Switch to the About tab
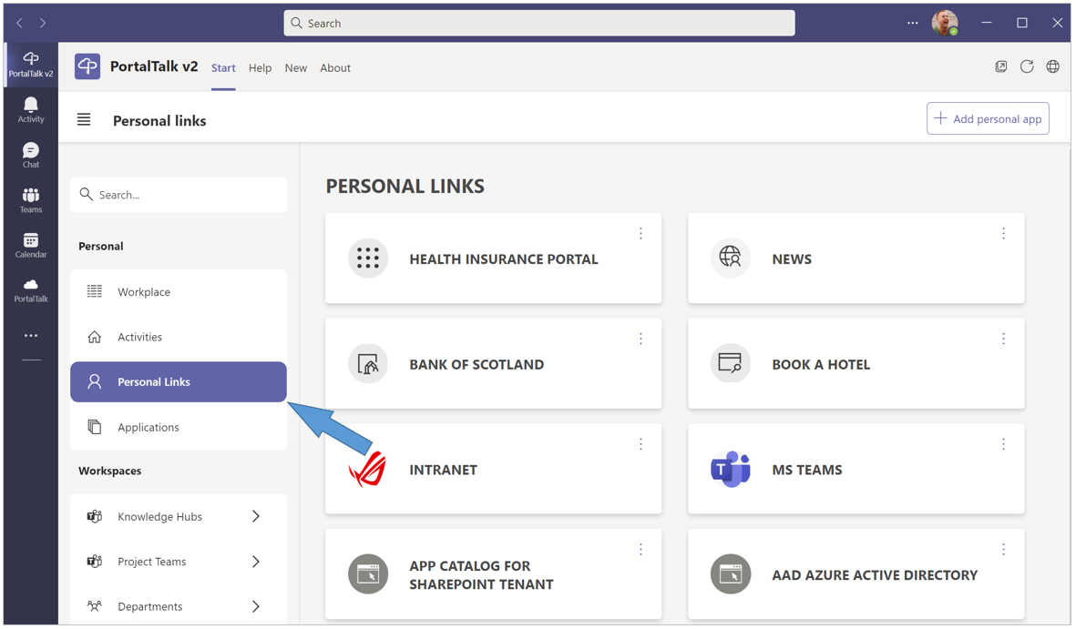 335,68
